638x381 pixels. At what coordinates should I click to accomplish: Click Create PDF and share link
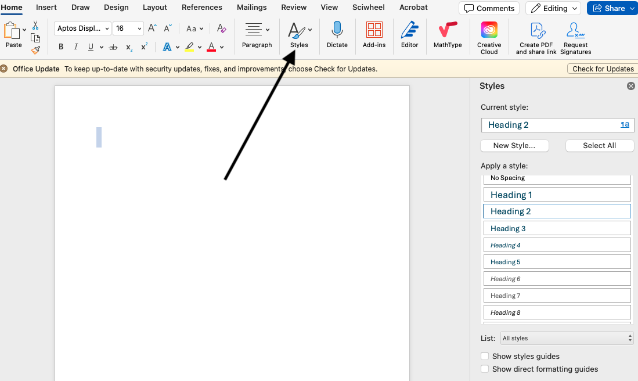point(536,38)
